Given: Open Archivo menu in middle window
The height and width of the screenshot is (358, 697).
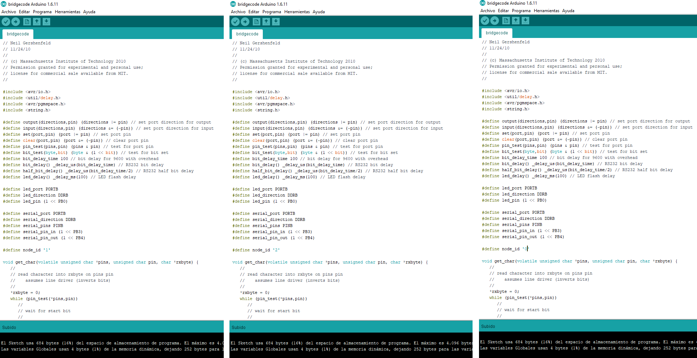Looking at the screenshot, I should click(x=238, y=12).
